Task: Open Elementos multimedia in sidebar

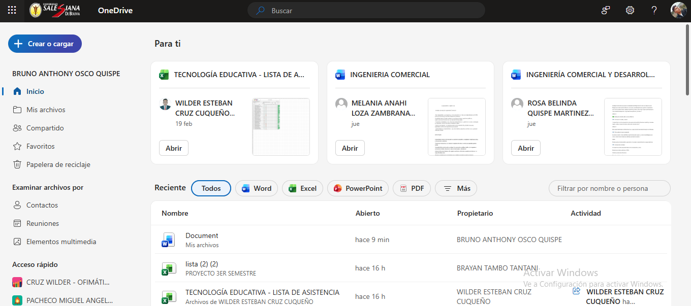Action: coord(61,242)
